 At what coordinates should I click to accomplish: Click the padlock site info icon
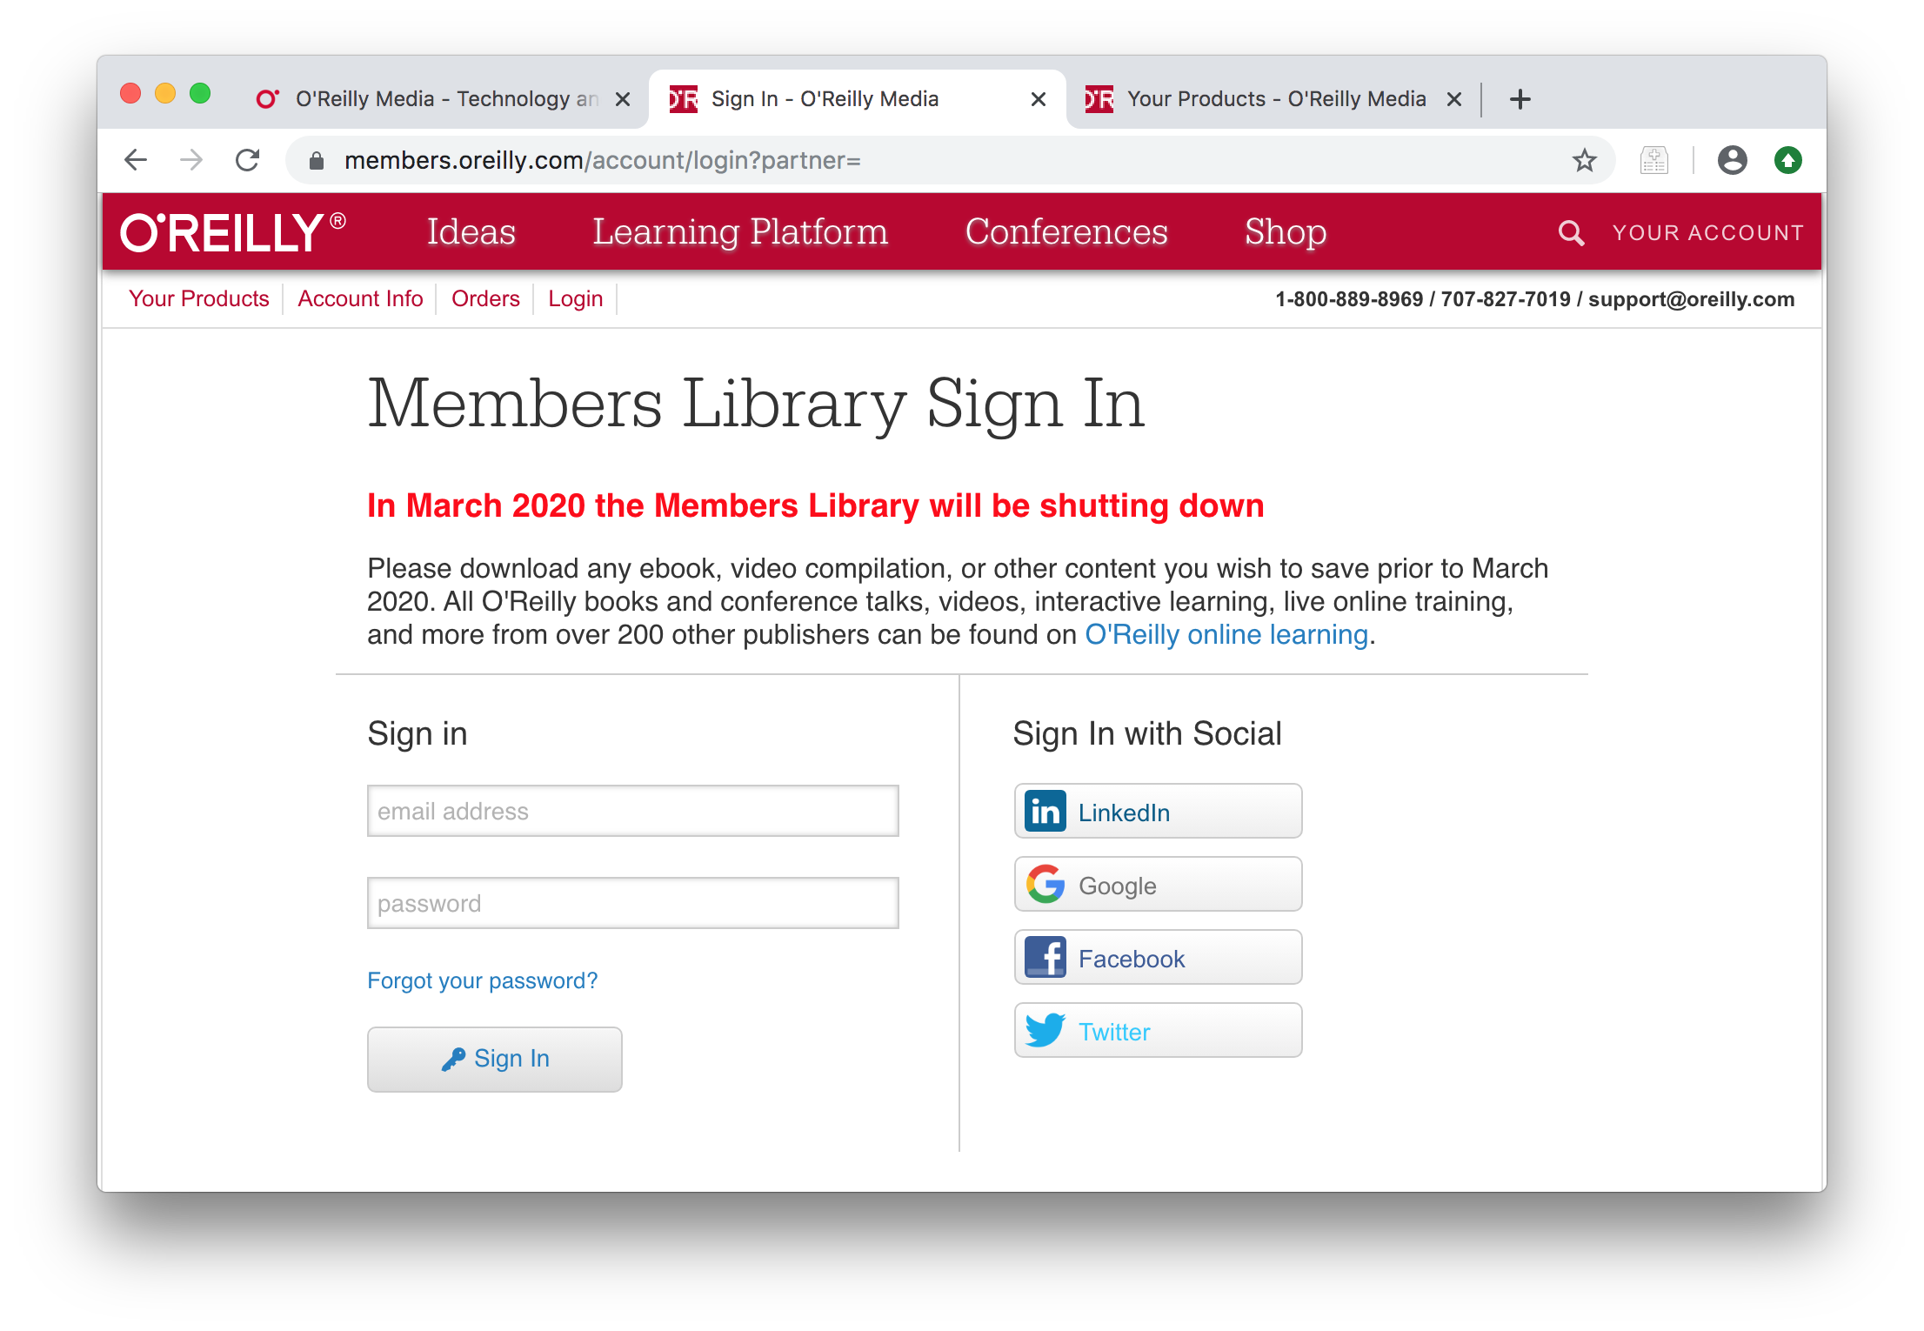point(317,160)
